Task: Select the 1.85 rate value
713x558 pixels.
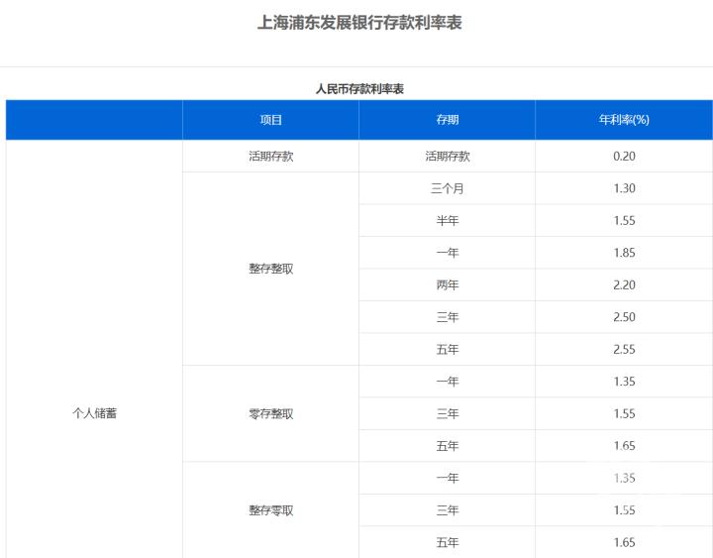Action: click(624, 253)
